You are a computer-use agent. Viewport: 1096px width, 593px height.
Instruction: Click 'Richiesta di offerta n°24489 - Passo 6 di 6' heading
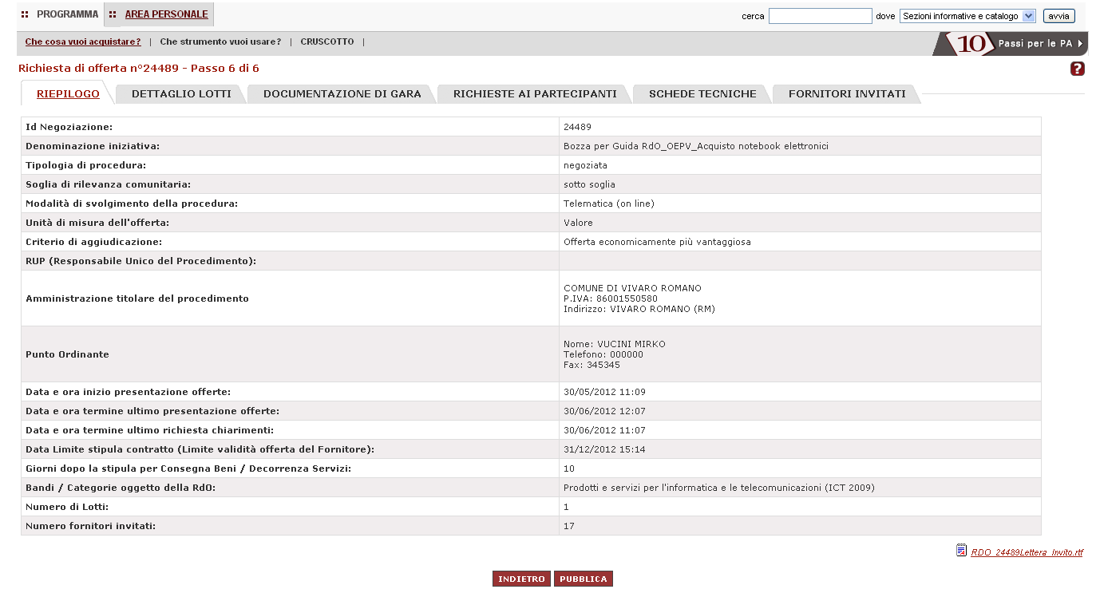click(x=139, y=69)
